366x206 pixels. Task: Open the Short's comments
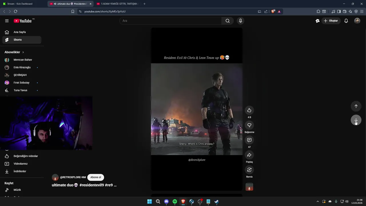click(249, 140)
